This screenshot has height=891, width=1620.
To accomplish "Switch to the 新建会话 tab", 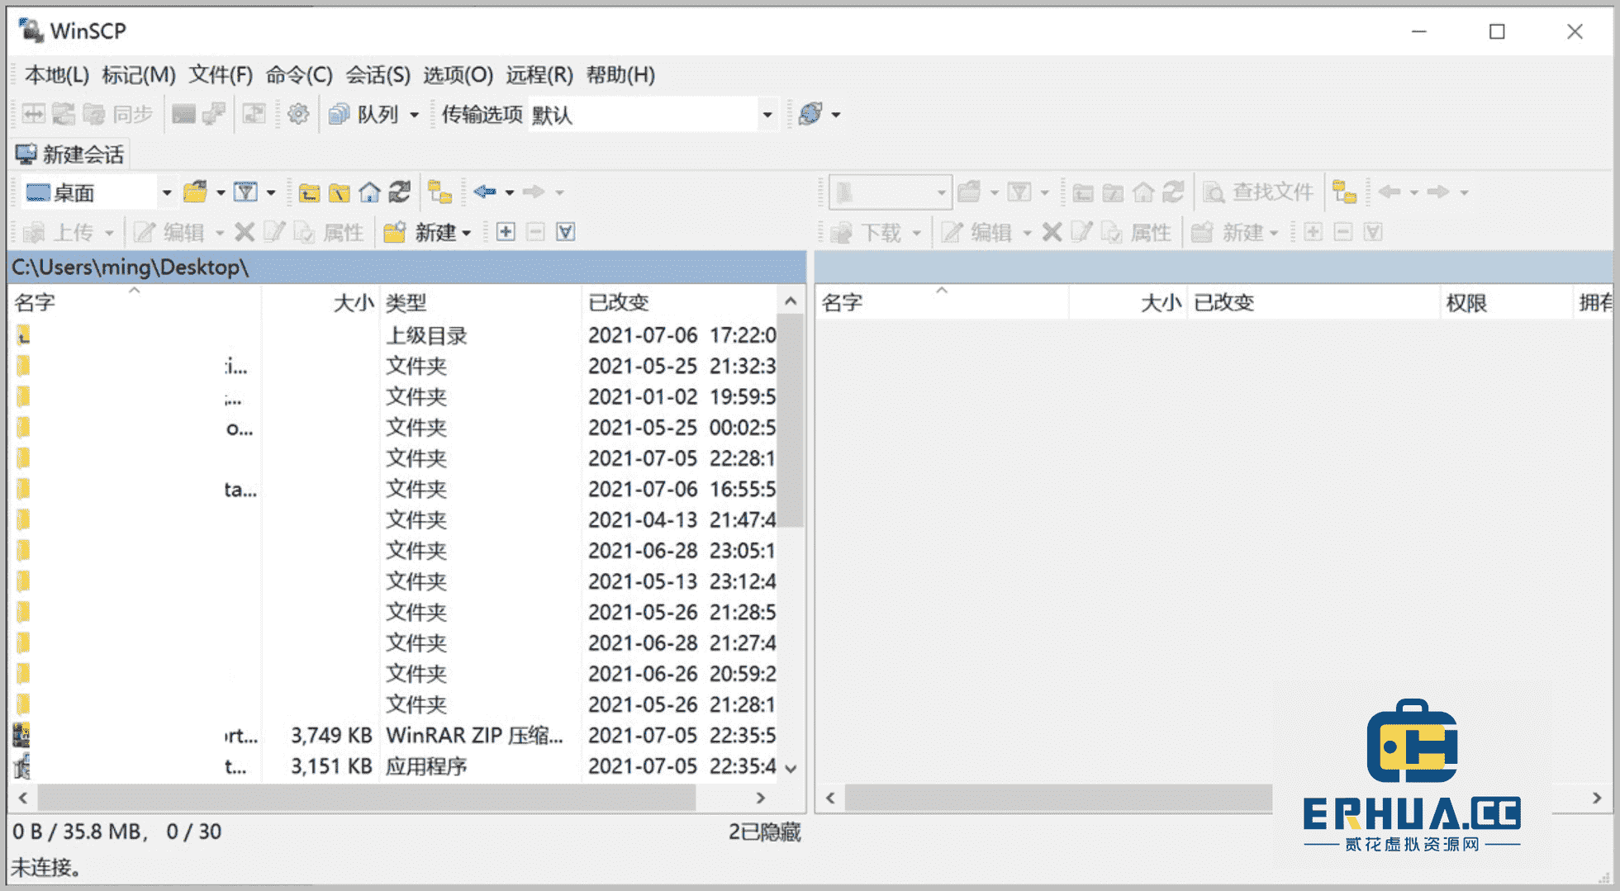I will coord(70,154).
